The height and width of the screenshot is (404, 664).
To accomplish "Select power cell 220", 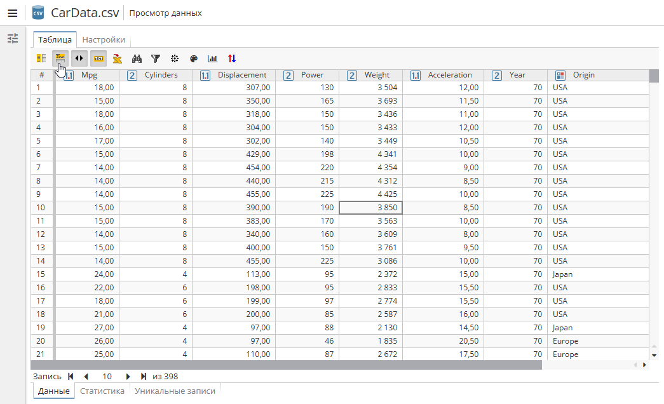I will [x=308, y=167].
